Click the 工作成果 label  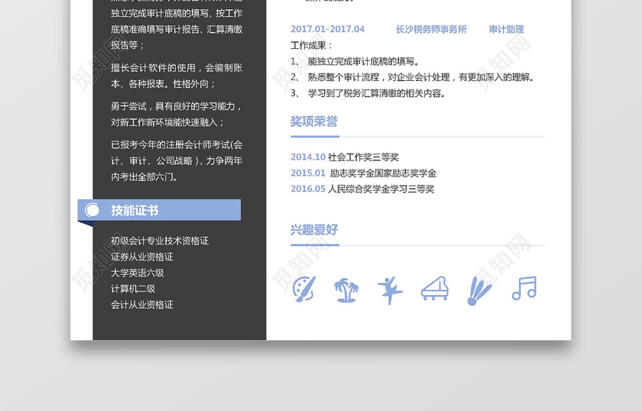pos(312,45)
